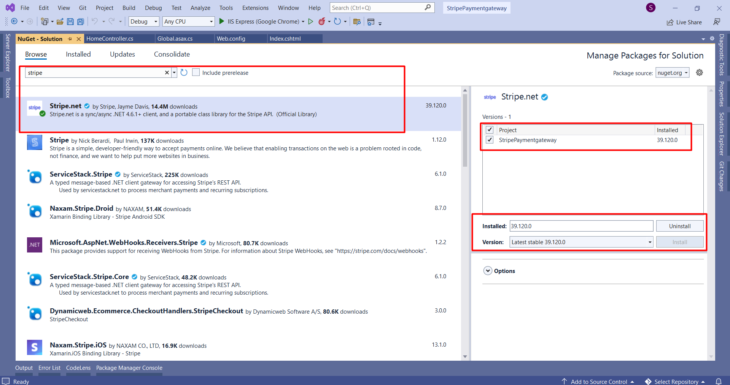The image size is (730, 385).
Task: Click the package search input field
Action: click(x=95, y=73)
